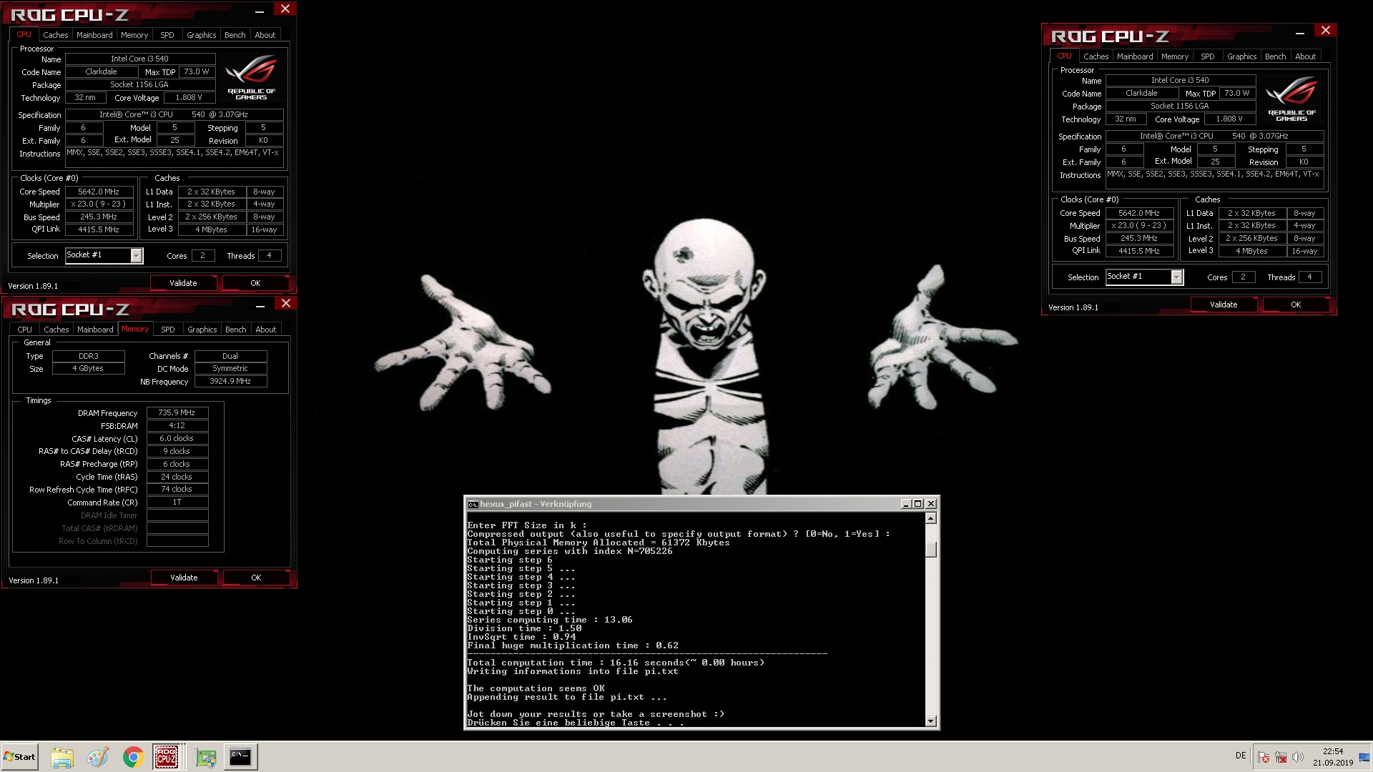Viewport: 1373px width, 772px height.
Task: Open Caches tab in the Memory CPU-Z window
Action: point(56,330)
